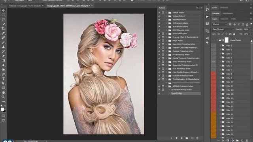Toggle the Default Actions checkmark
Viewport: 253px width, 142px height.
click(x=159, y=13)
